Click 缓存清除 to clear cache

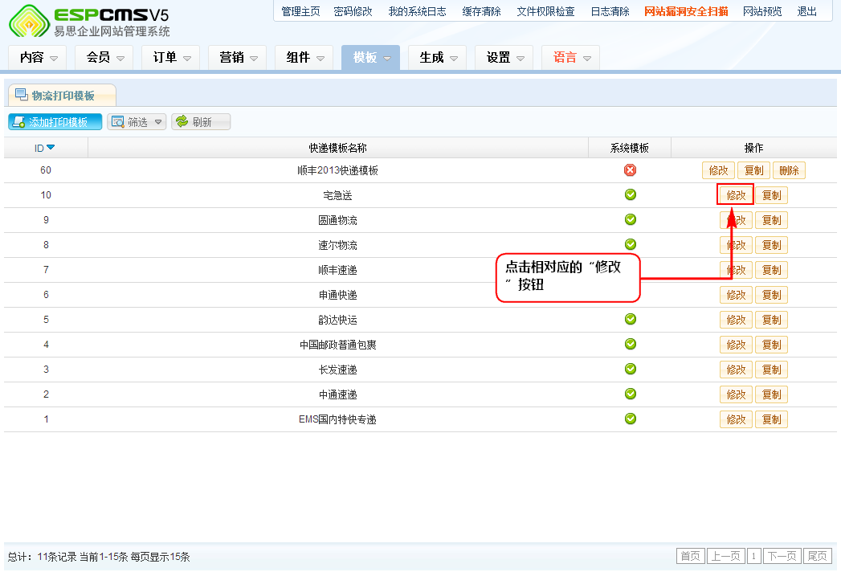click(x=482, y=12)
